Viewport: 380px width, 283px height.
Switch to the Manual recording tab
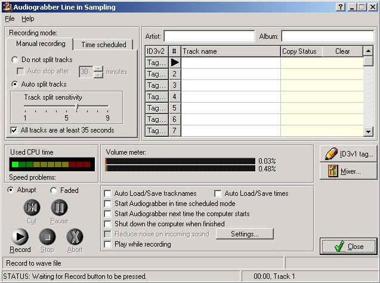(41, 44)
